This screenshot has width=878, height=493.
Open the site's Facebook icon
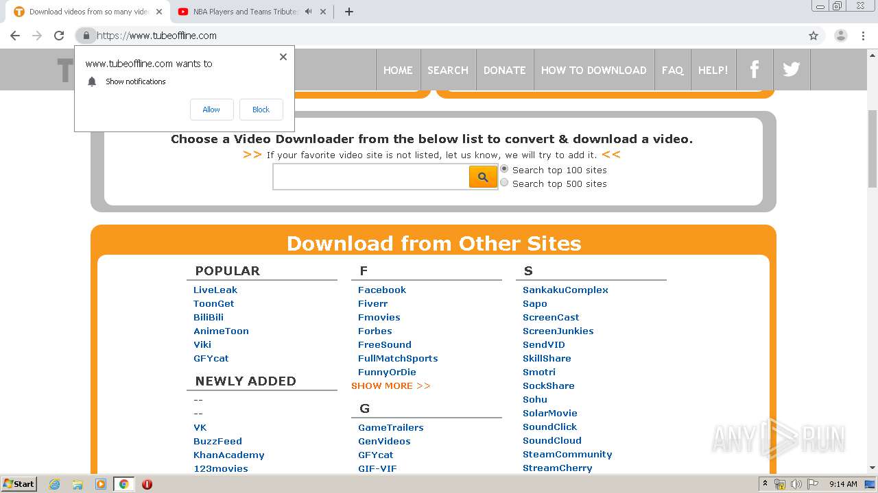click(x=755, y=69)
